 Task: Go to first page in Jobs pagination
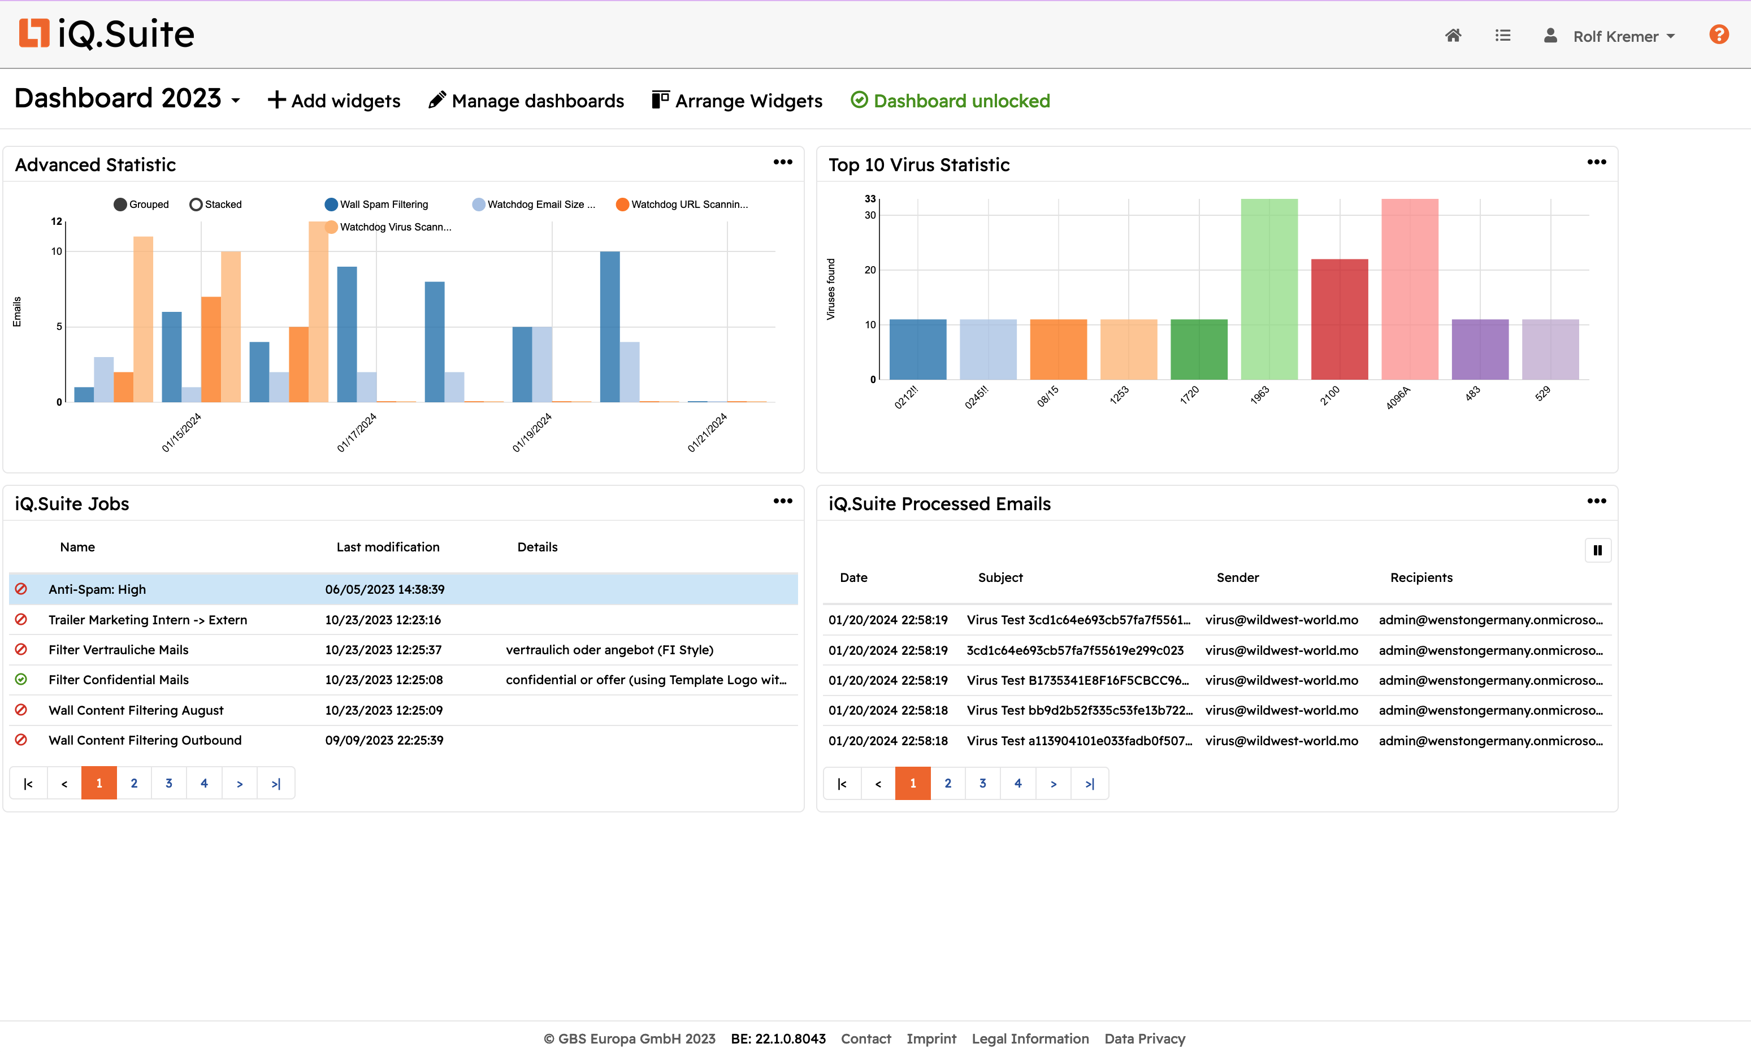(28, 783)
